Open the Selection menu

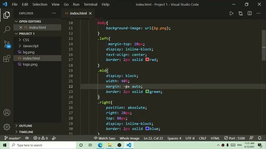point(40,5)
